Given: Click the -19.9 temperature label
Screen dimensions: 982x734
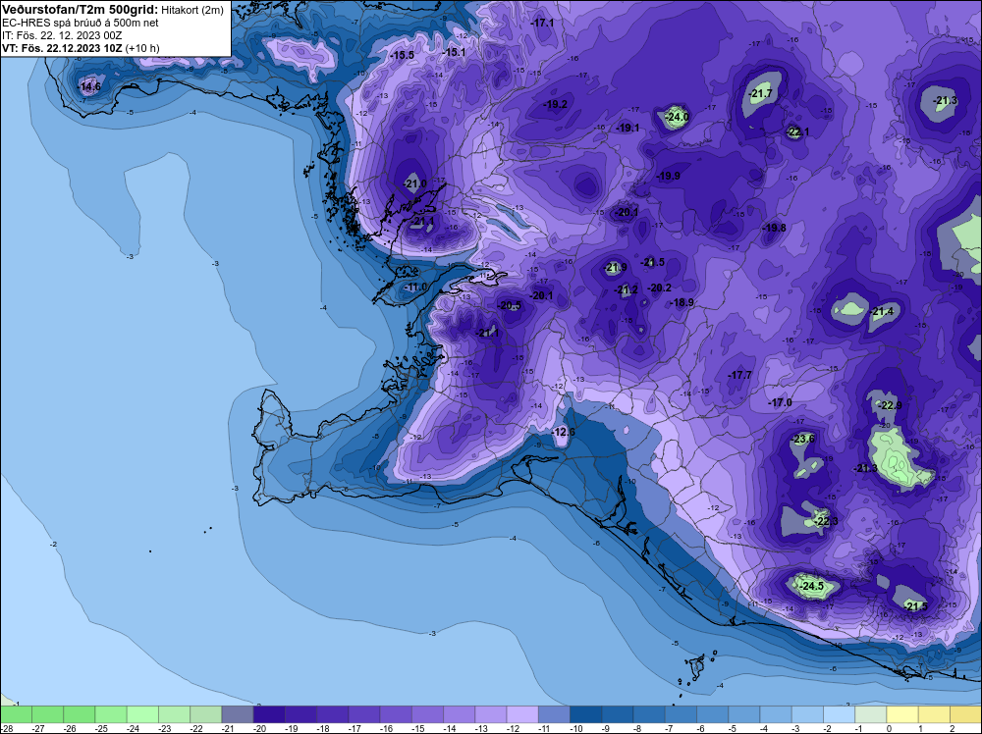Looking at the screenshot, I should point(668,176).
